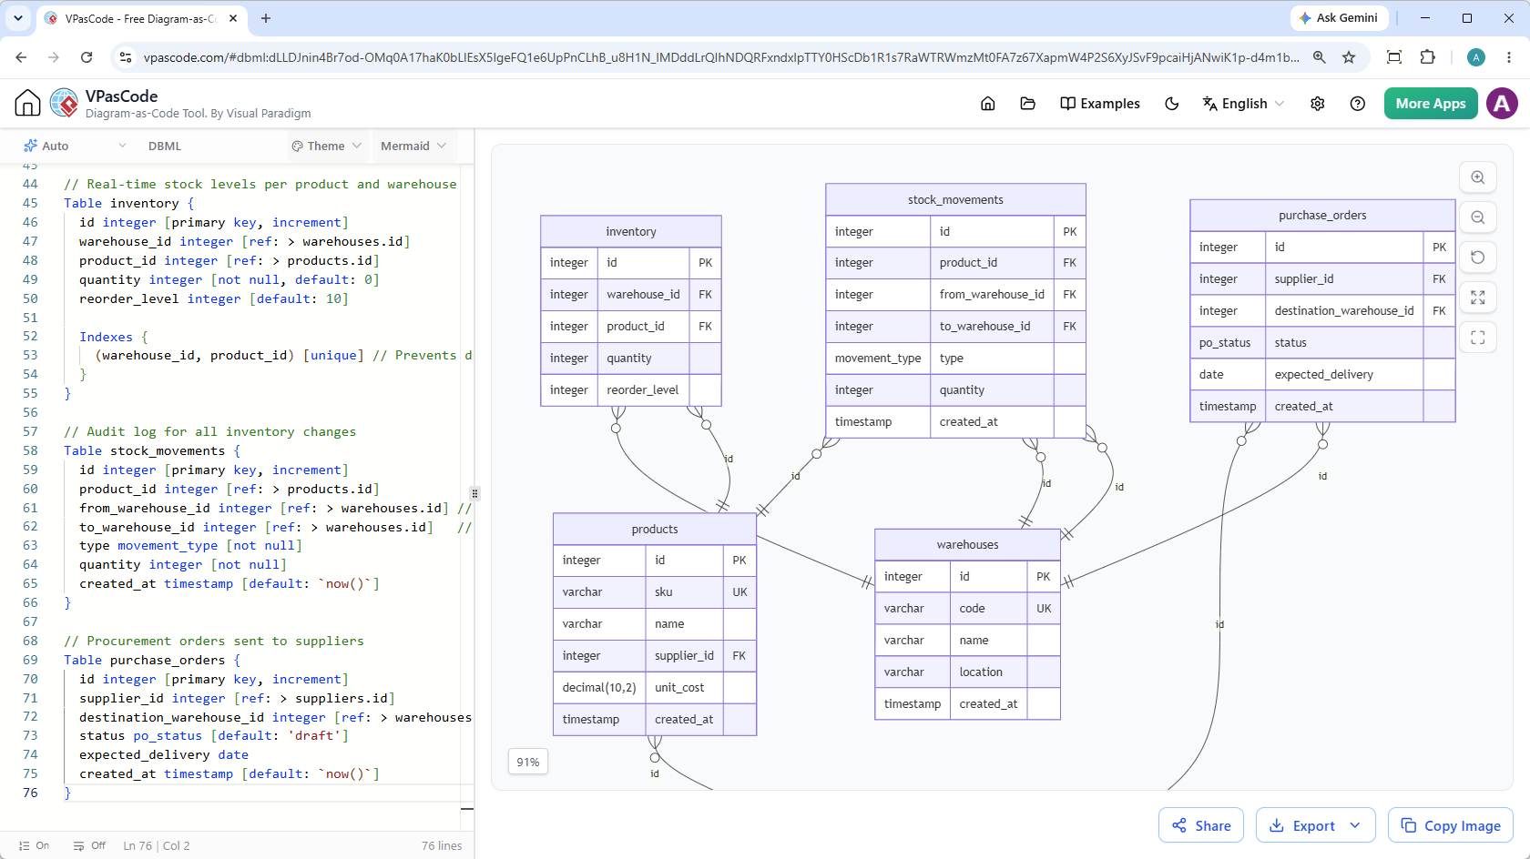The width and height of the screenshot is (1530, 859).
Task: Click the Ln 76 | Col 2 status
Action: click(x=157, y=845)
